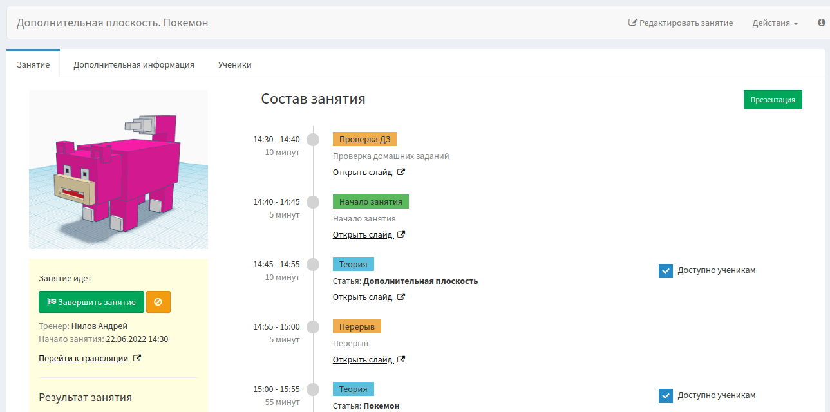Click the green Презентация button
830x412 pixels.
[x=773, y=99]
